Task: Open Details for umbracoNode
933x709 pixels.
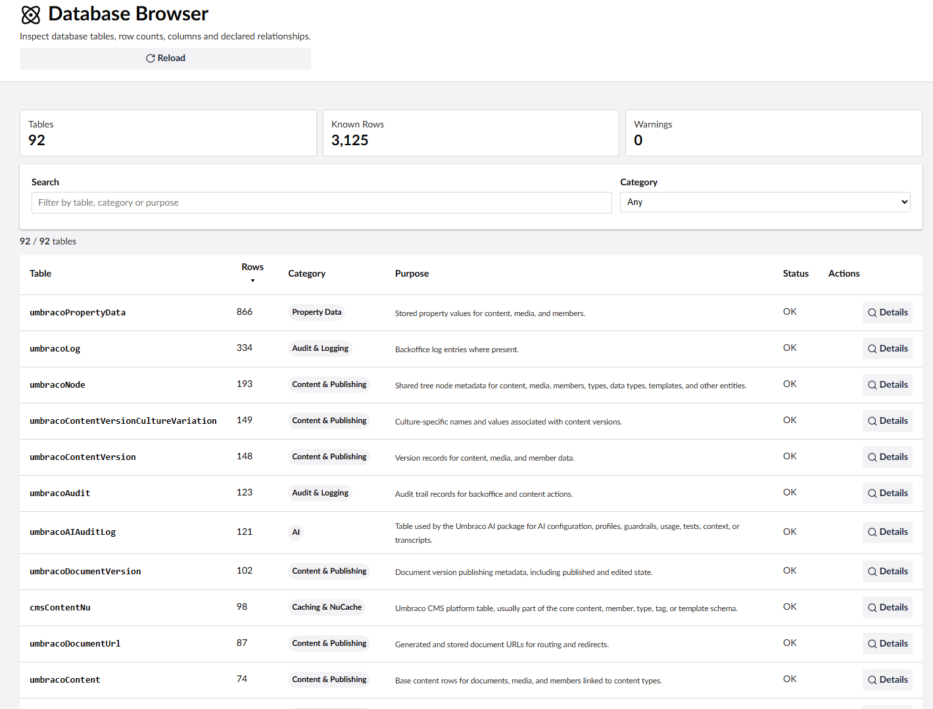Action: click(x=887, y=384)
